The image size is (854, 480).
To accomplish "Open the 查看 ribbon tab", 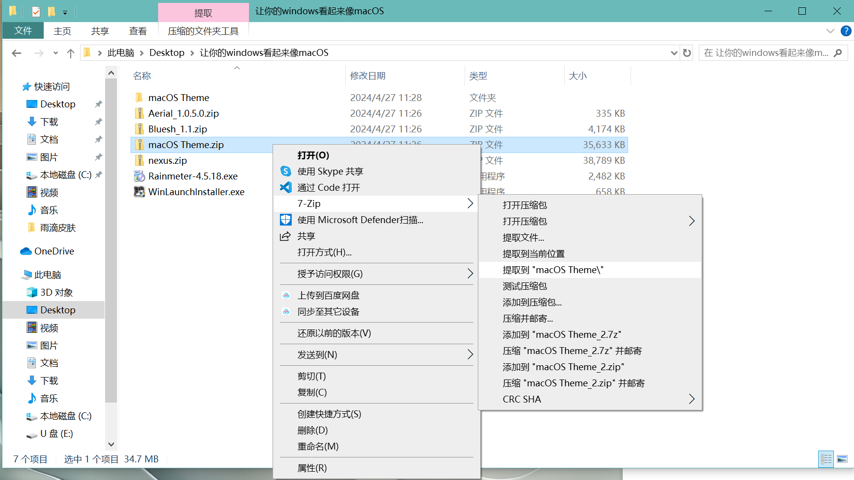I will (x=138, y=31).
